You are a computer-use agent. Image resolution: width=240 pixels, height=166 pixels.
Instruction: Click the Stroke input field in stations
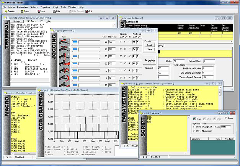(178, 61)
